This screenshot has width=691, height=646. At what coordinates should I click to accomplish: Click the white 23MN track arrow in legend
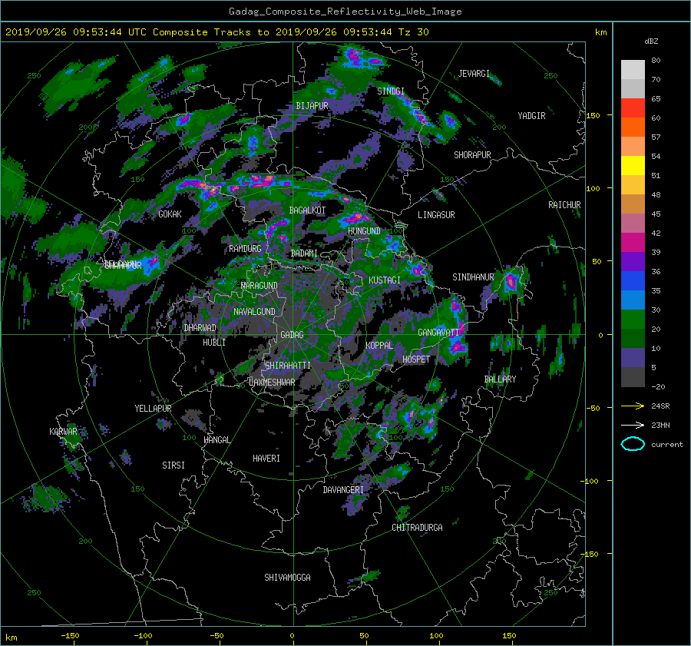(633, 425)
